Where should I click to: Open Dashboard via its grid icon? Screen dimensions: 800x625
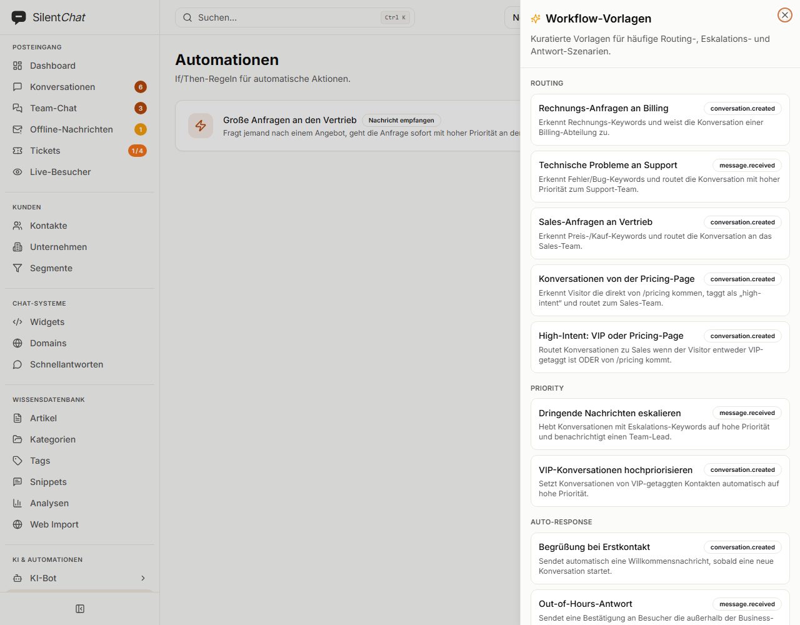pos(17,66)
